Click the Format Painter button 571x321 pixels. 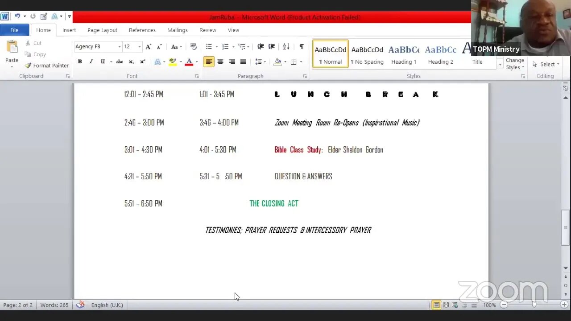pyautogui.click(x=46, y=66)
